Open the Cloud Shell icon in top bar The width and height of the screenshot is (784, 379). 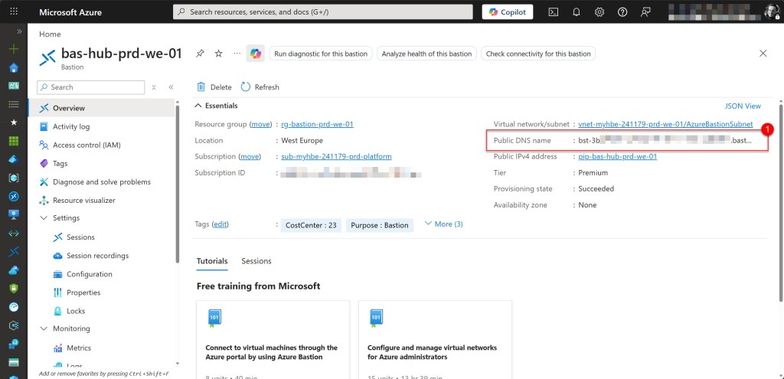point(554,11)
